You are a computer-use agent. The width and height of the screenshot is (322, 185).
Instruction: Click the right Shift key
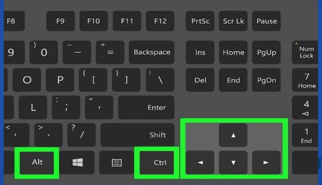[137, 135]
